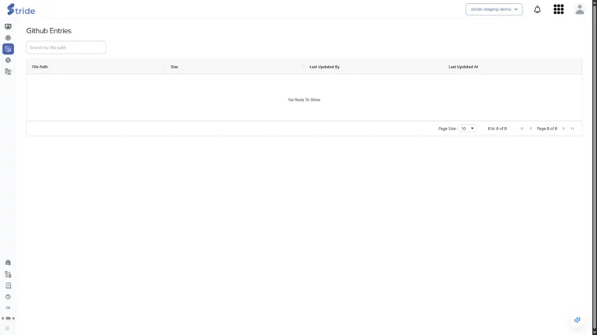Sort by File Path column header

point(40,67)
